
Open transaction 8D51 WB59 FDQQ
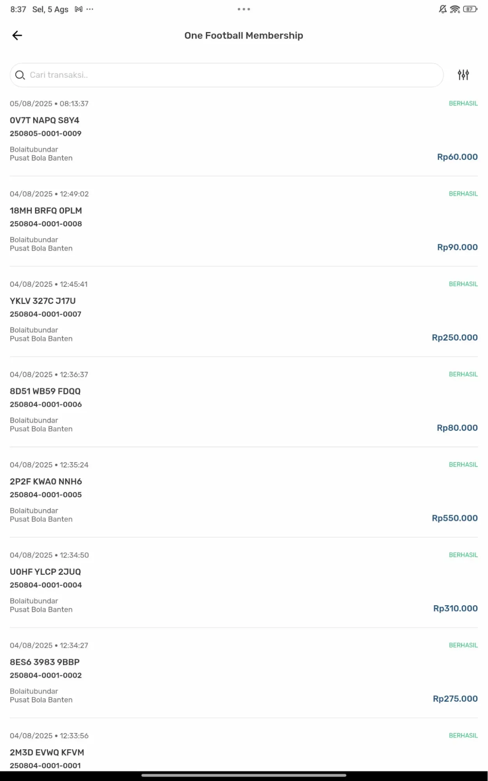pos(244,402)
